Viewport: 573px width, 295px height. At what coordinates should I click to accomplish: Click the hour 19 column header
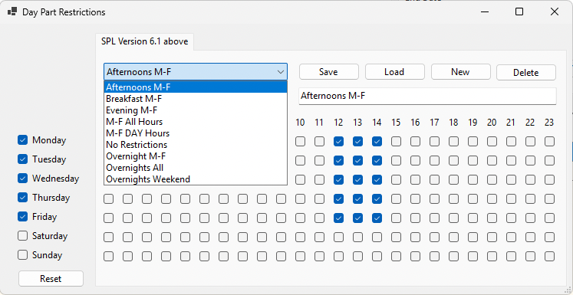coord(473,123)
